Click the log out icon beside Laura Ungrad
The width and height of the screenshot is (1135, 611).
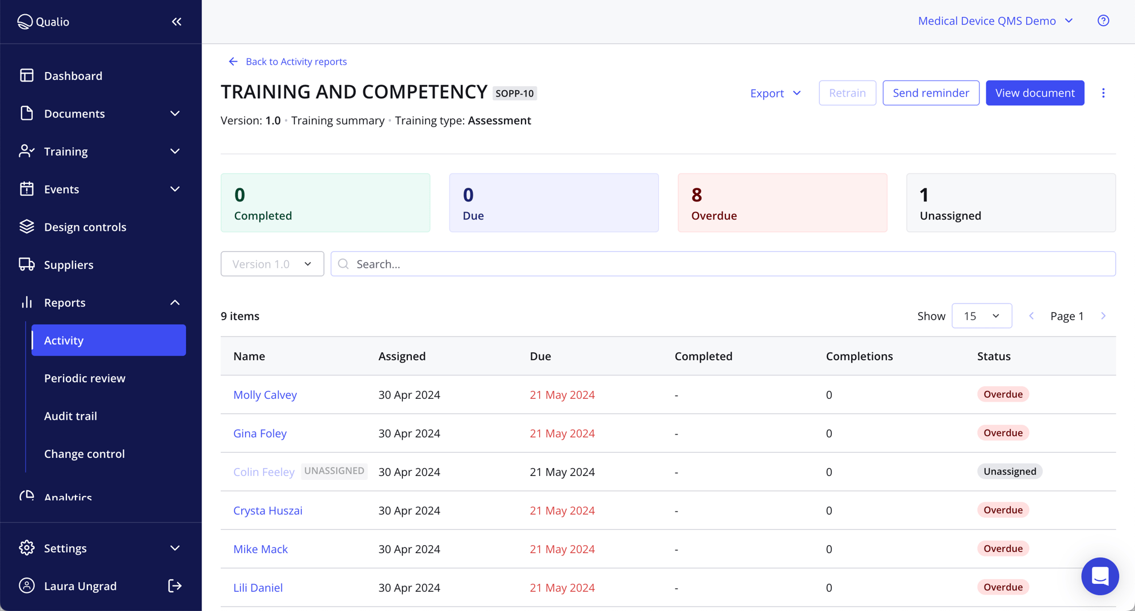click(x=175, y=585)
